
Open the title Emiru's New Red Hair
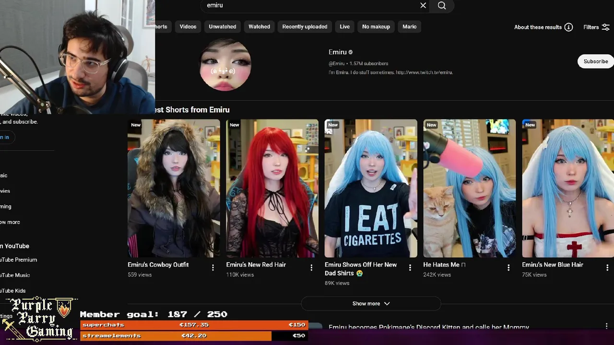coord(256,264)
